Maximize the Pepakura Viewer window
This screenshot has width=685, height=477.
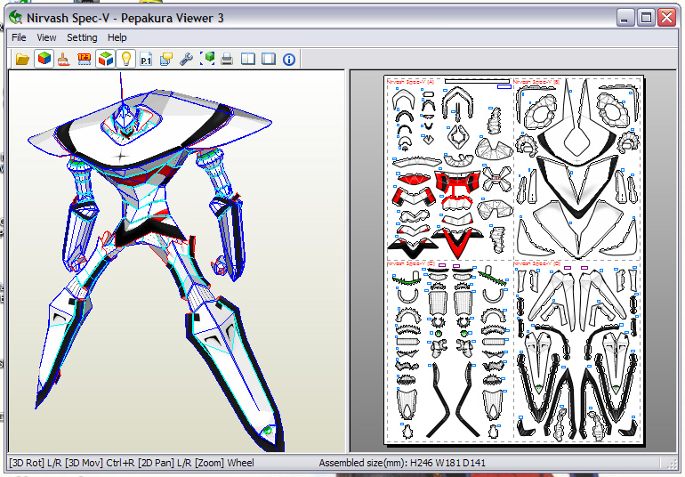646,18
